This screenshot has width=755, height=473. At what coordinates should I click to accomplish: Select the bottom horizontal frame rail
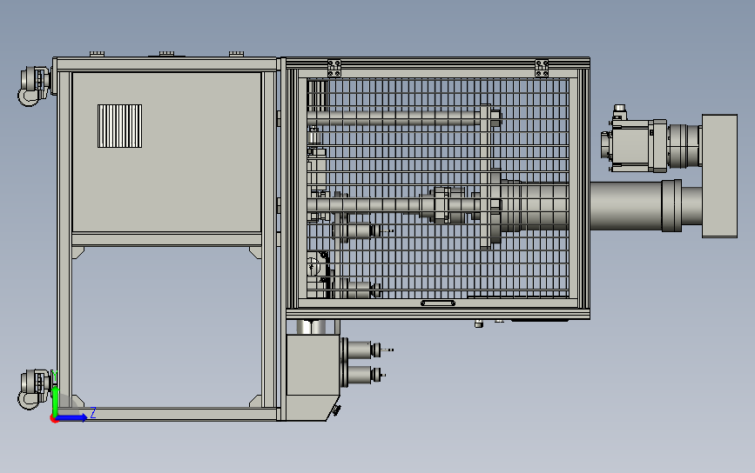point(169,414)
